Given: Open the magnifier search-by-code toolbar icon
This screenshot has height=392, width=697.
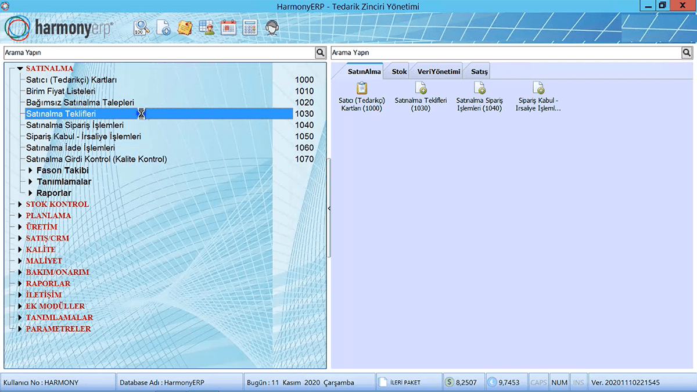Looking at the screenshot, I should [x=141, y=27].
